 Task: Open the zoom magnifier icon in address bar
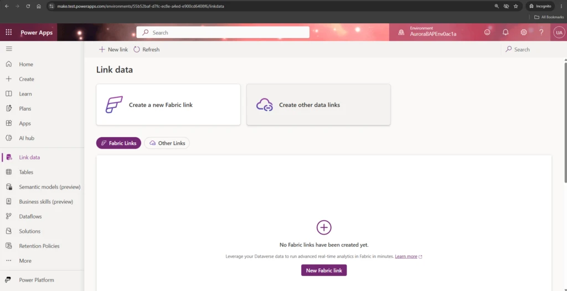click(x=497, y=6)
